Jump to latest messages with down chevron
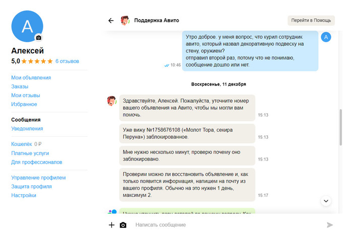Viewport: 353px width, 237px height. pyautogui.click(x=326, y=201)
